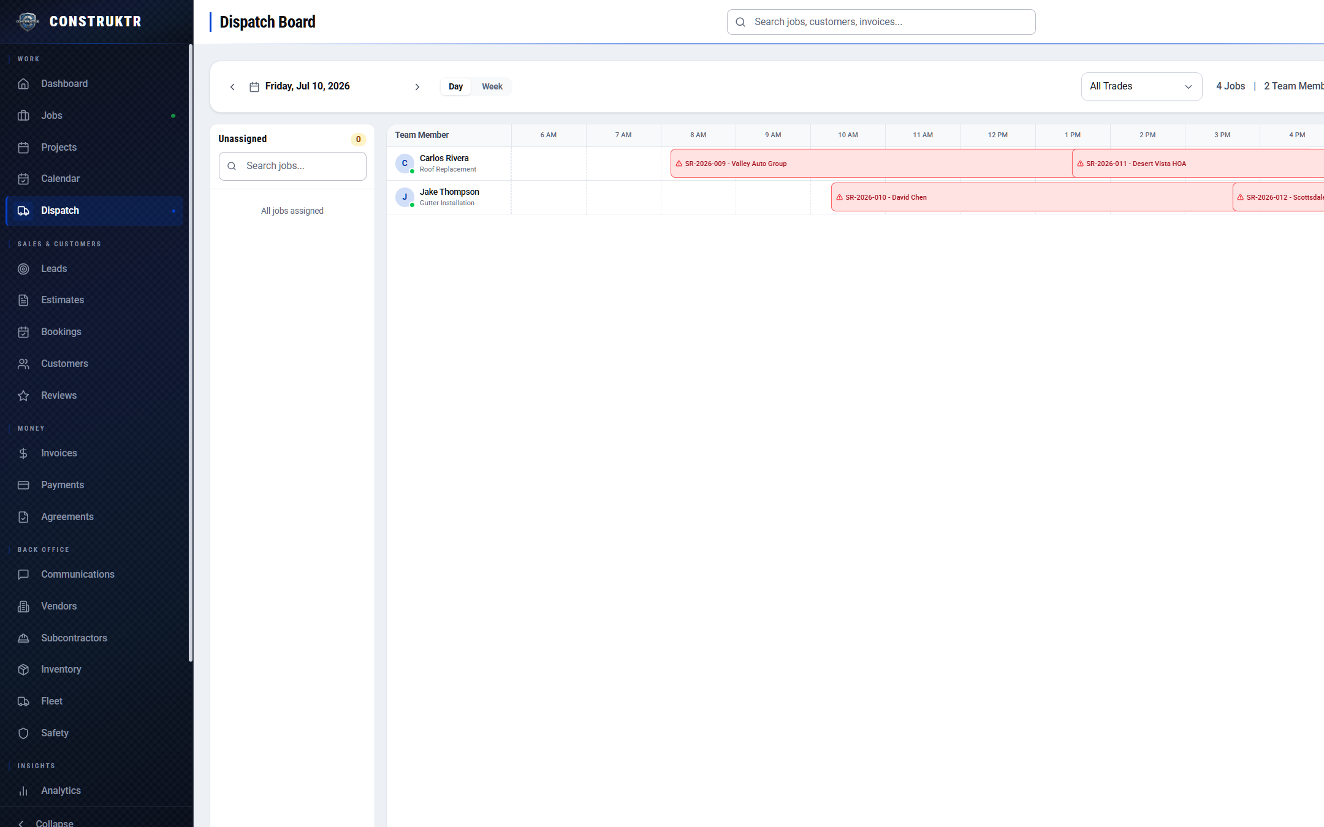Image resolution: width=1324 pixels, height=827 pixels.
Task: Click the Construktr logo badge
Action: pyautogui.click(x=28, y=21)
